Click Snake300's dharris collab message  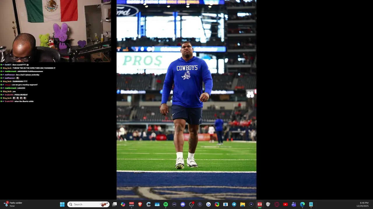click(17, 101)
